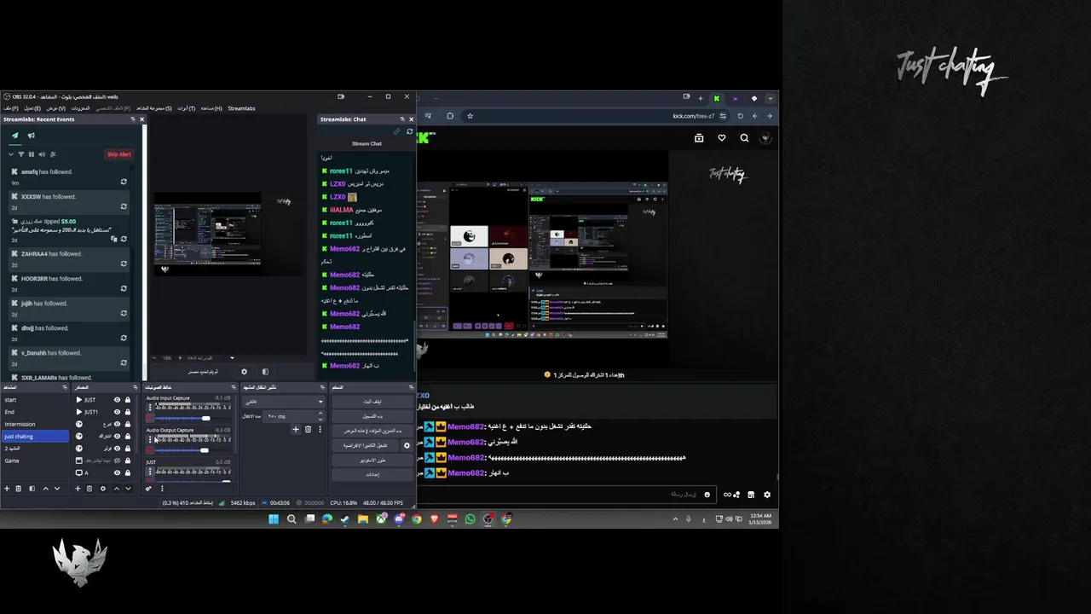Click Start Recording button in Controls

(372, 417)
